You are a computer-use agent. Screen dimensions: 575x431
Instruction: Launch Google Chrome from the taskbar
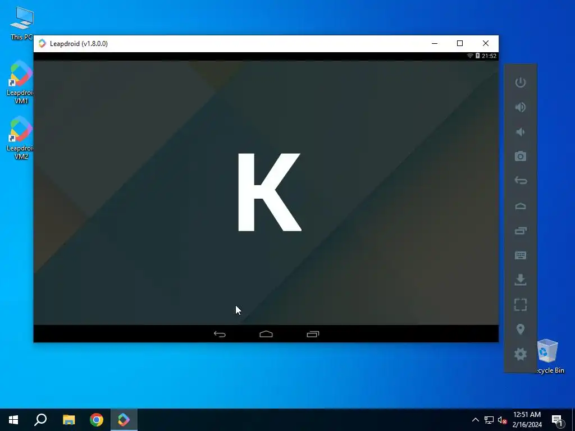(97, 420)
